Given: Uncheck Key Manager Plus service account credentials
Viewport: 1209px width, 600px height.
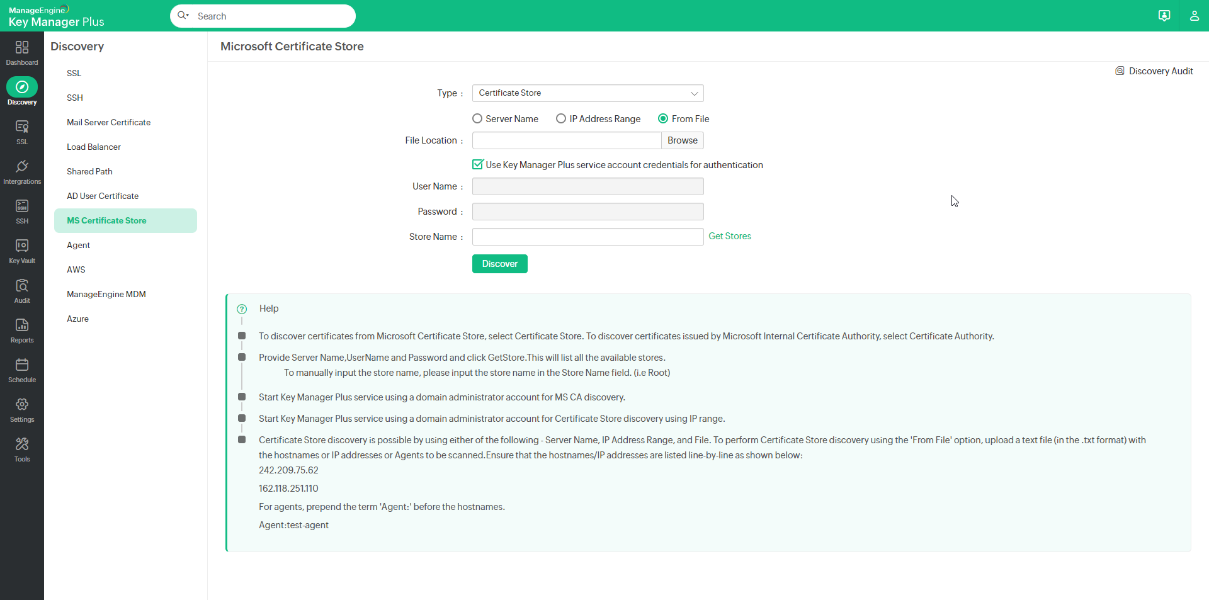Looking at the screenshot, I should tap(478, 164).
